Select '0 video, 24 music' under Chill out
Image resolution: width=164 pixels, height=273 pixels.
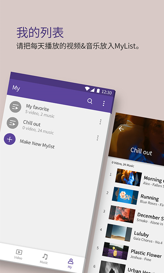(x=38, y=130)
